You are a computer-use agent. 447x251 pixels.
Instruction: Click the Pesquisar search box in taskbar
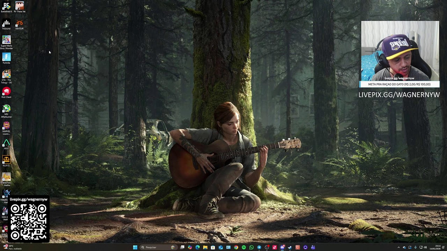coord(159,248)
